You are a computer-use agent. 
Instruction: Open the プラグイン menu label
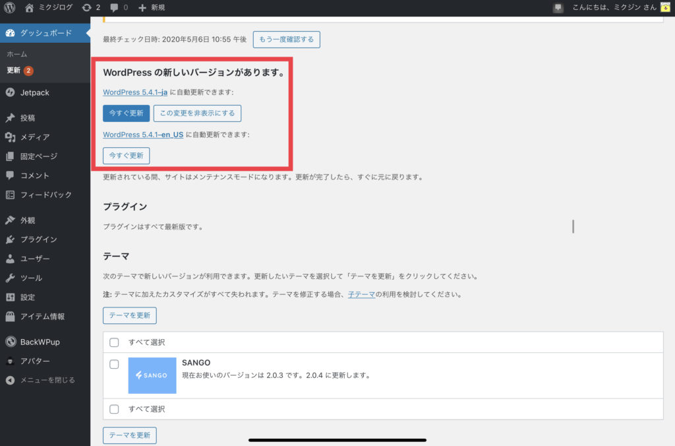(x=39, y=239)
